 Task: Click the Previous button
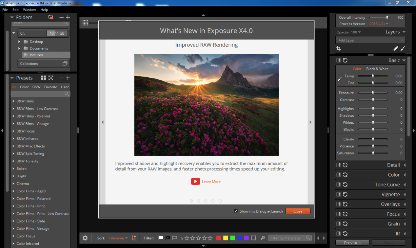tap(352, 243)
